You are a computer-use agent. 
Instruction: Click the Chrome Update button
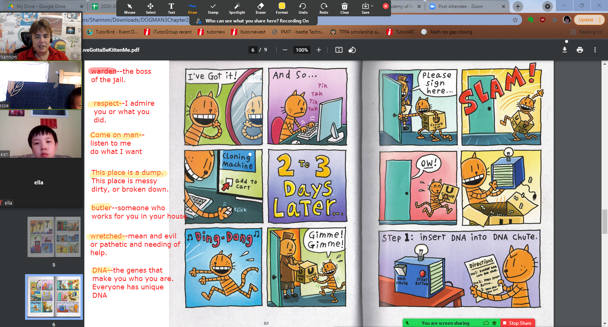pyautogui.click(x=589, y=20)
